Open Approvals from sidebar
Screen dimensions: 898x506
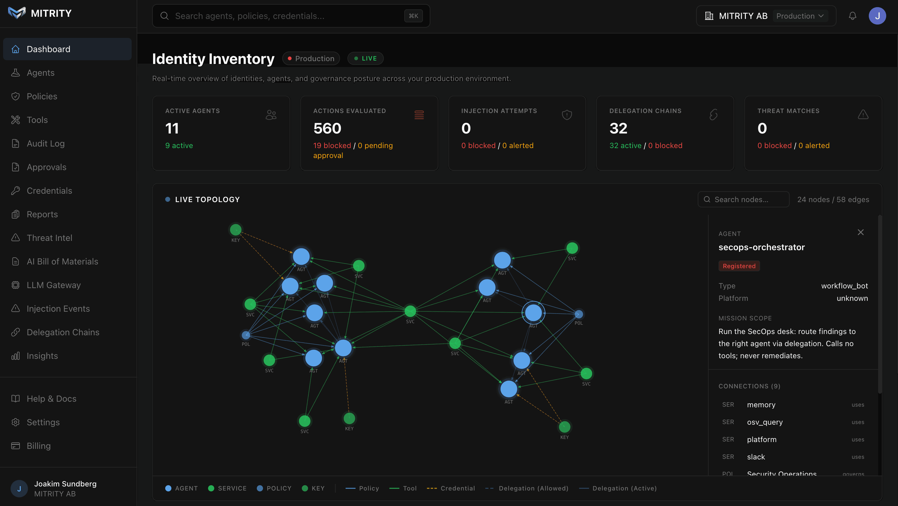(x=67, y=167)
